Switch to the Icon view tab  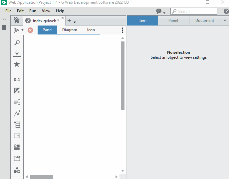(x=91, y=30)
